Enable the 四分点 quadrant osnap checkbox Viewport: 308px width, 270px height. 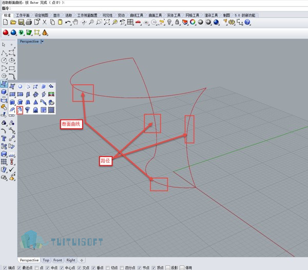pos(122,268)
